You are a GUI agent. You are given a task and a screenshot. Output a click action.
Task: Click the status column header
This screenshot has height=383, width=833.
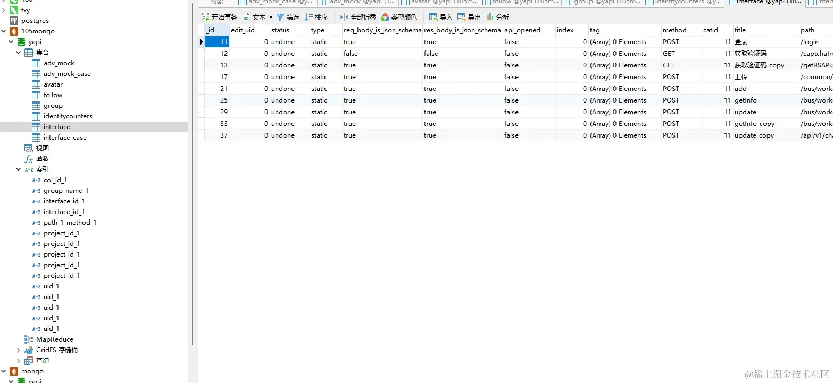[x=290, y=30]
